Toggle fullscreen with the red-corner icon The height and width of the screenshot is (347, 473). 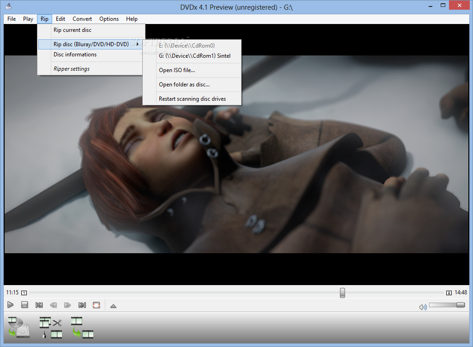97,305
